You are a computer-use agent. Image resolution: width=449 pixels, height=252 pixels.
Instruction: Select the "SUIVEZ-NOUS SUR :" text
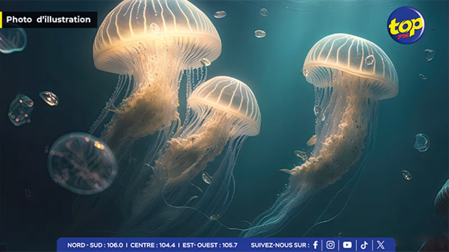[280, 245]
